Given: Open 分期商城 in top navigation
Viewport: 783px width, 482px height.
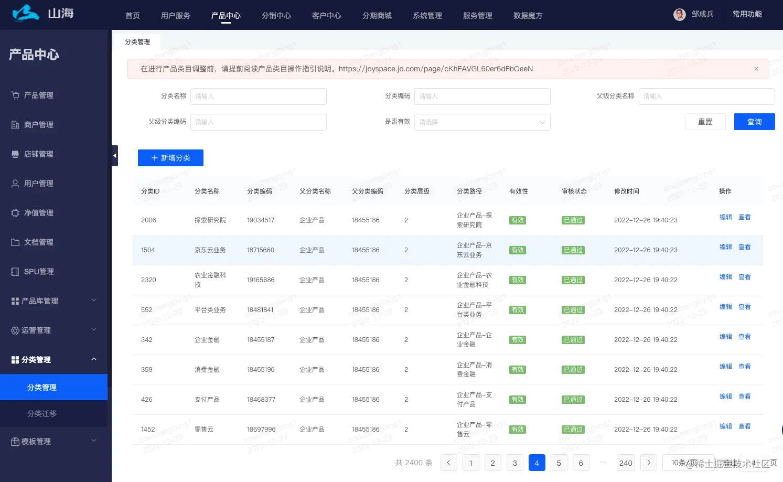Looking at the screenshot, I should coord(377,16).
